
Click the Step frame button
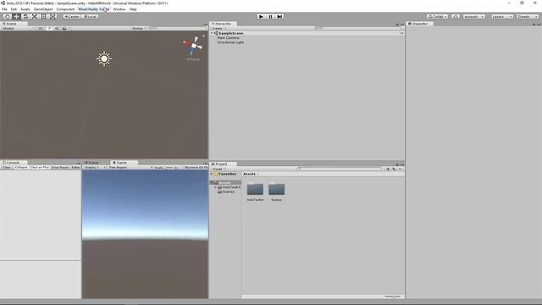(279, 17)
